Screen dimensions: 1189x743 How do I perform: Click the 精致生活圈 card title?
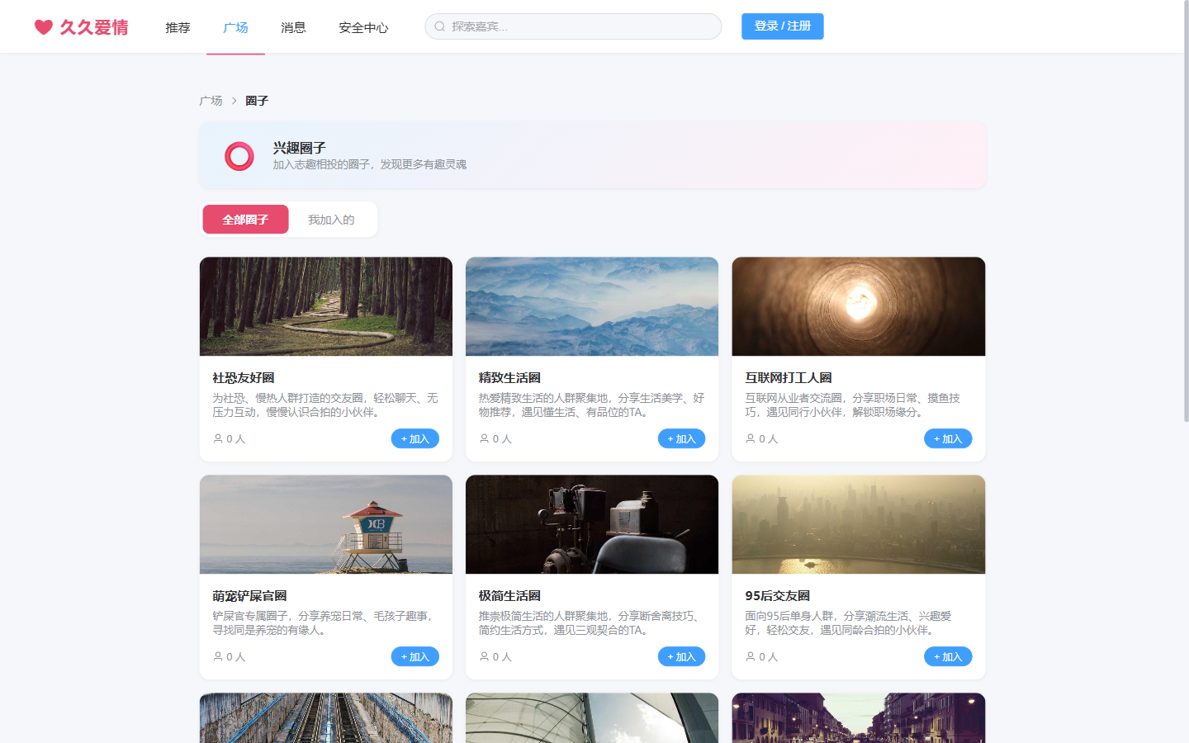point(509,378)
